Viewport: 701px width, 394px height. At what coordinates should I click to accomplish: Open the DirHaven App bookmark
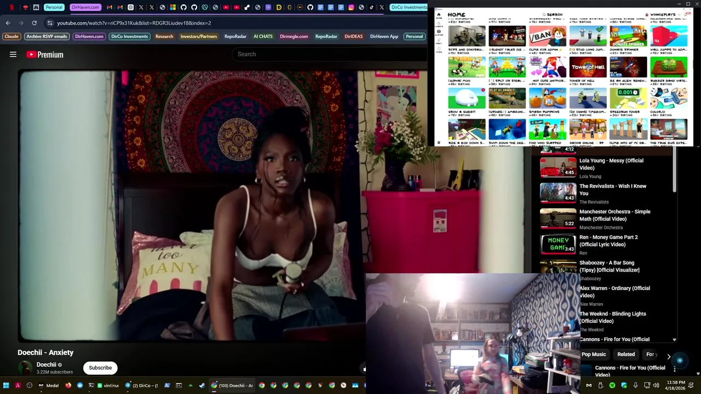pyautogui.click(x=384, y=36)
